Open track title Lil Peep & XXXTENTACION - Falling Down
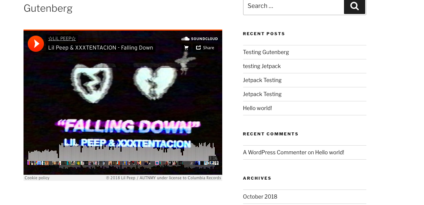The image size is (424, 205). tap(101, 48)
